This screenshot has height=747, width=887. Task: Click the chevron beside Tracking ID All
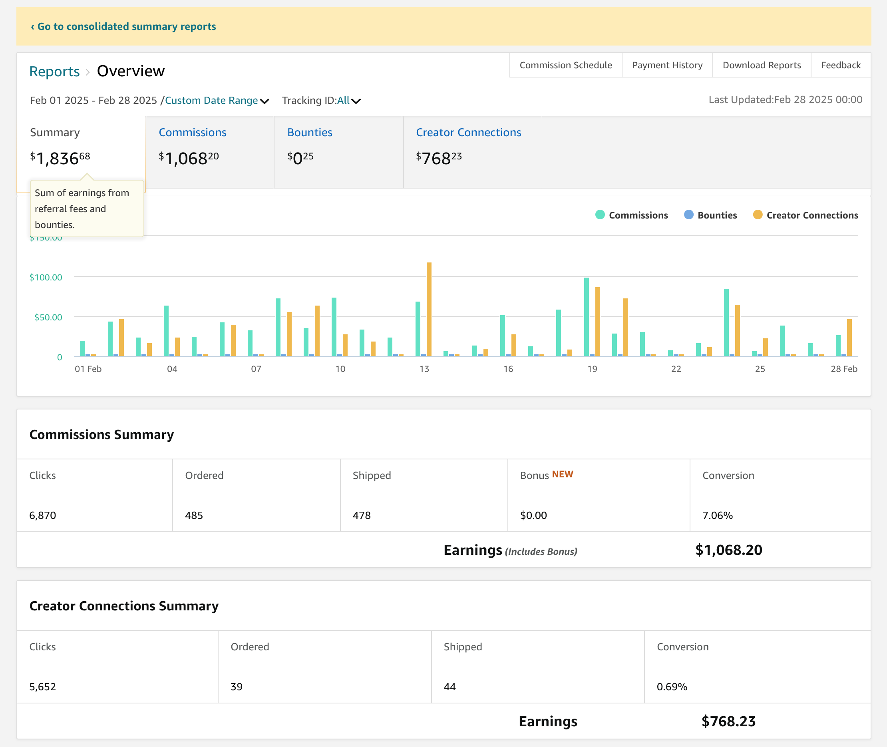(356, 101)
